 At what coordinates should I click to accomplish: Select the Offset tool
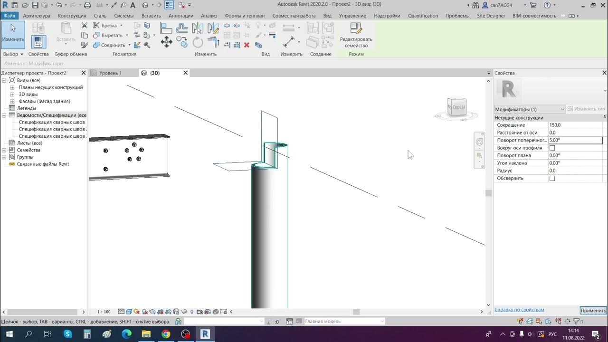[182, 28]
